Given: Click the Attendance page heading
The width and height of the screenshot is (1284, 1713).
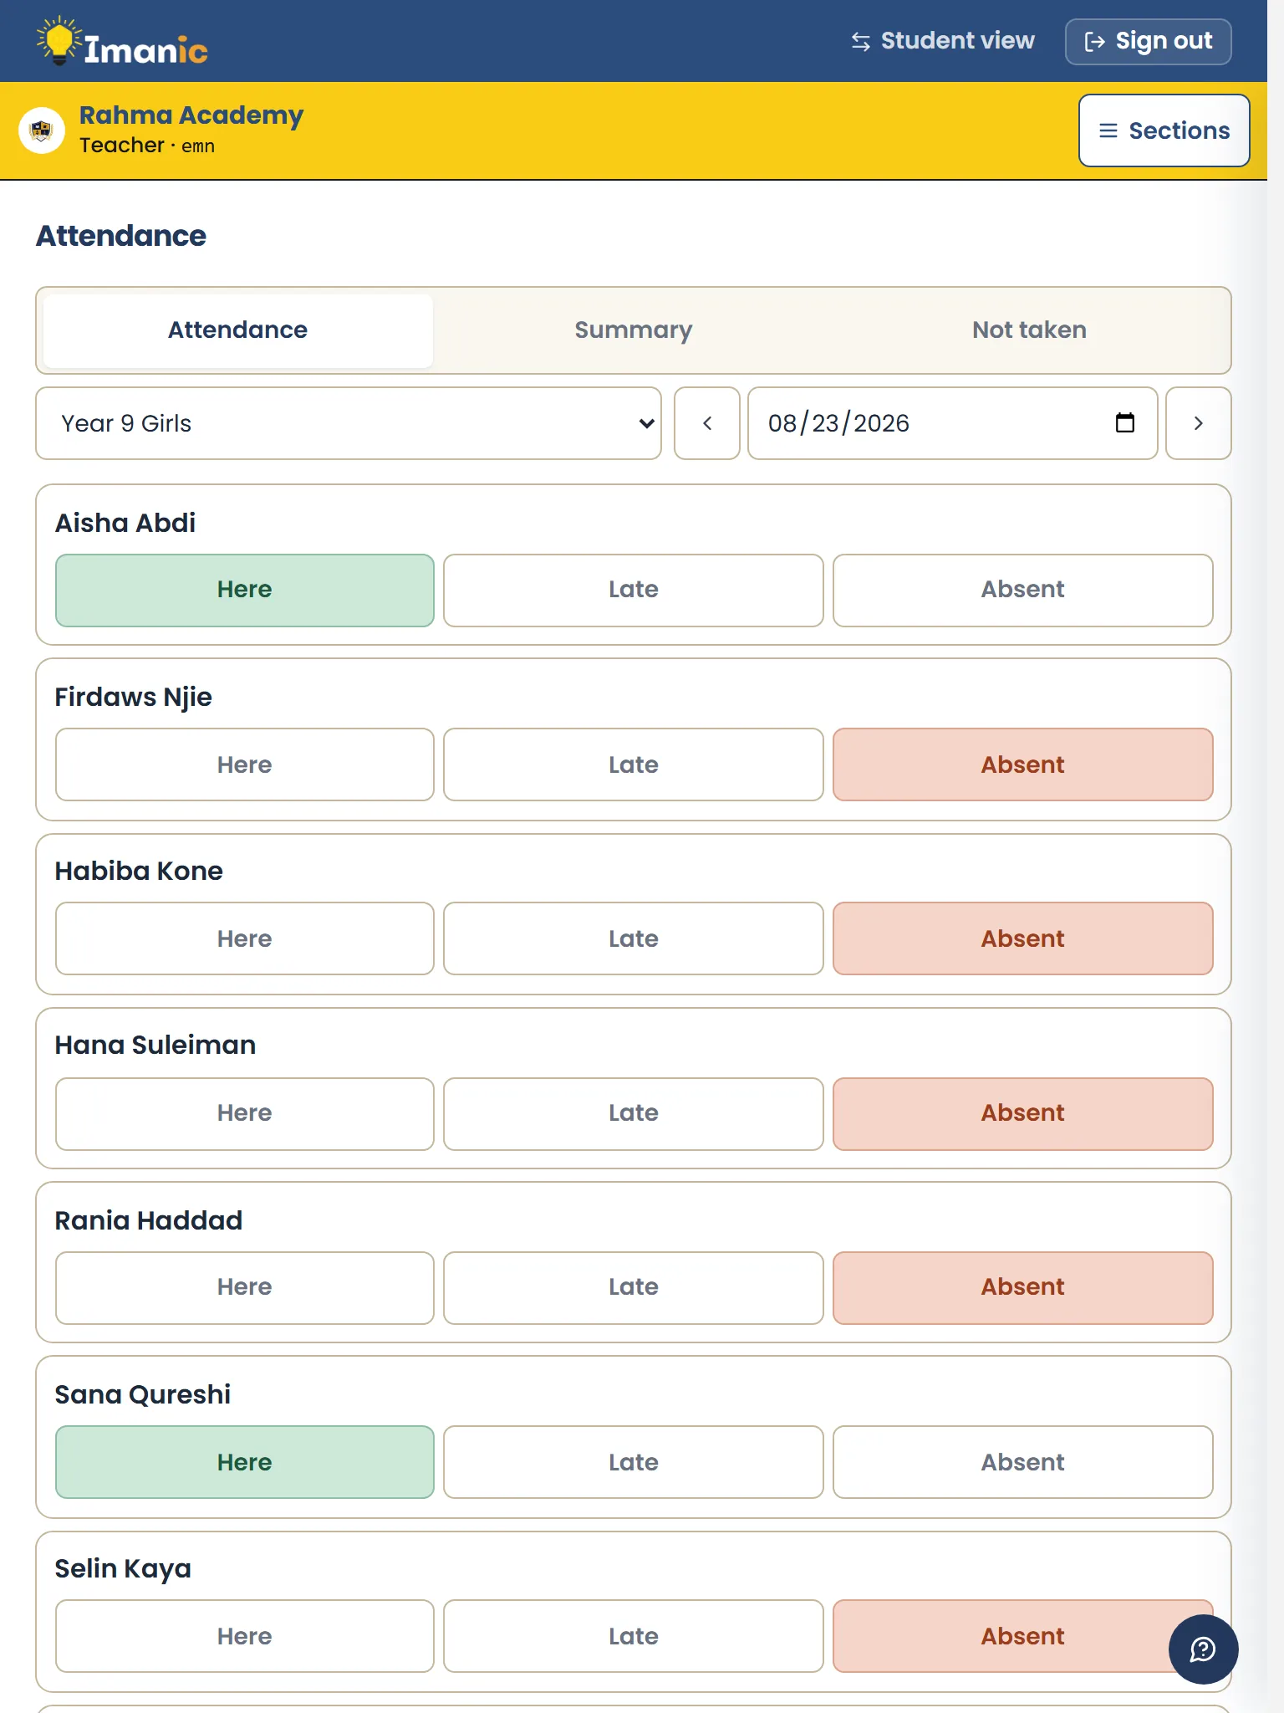Looking at the screenshot, I should click(121, 236).
